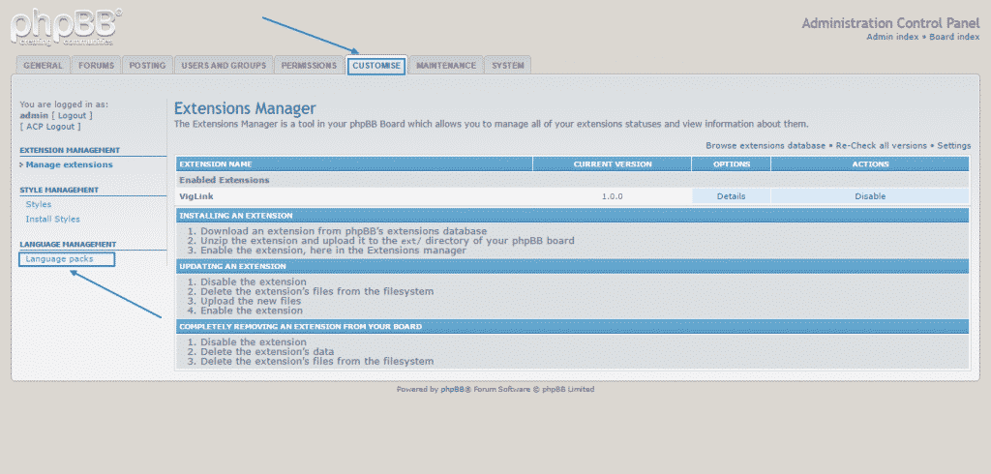Click ACP Logout
Image resolution: width=991 pixels, height=474 pixels.
(x=51, y=126)
